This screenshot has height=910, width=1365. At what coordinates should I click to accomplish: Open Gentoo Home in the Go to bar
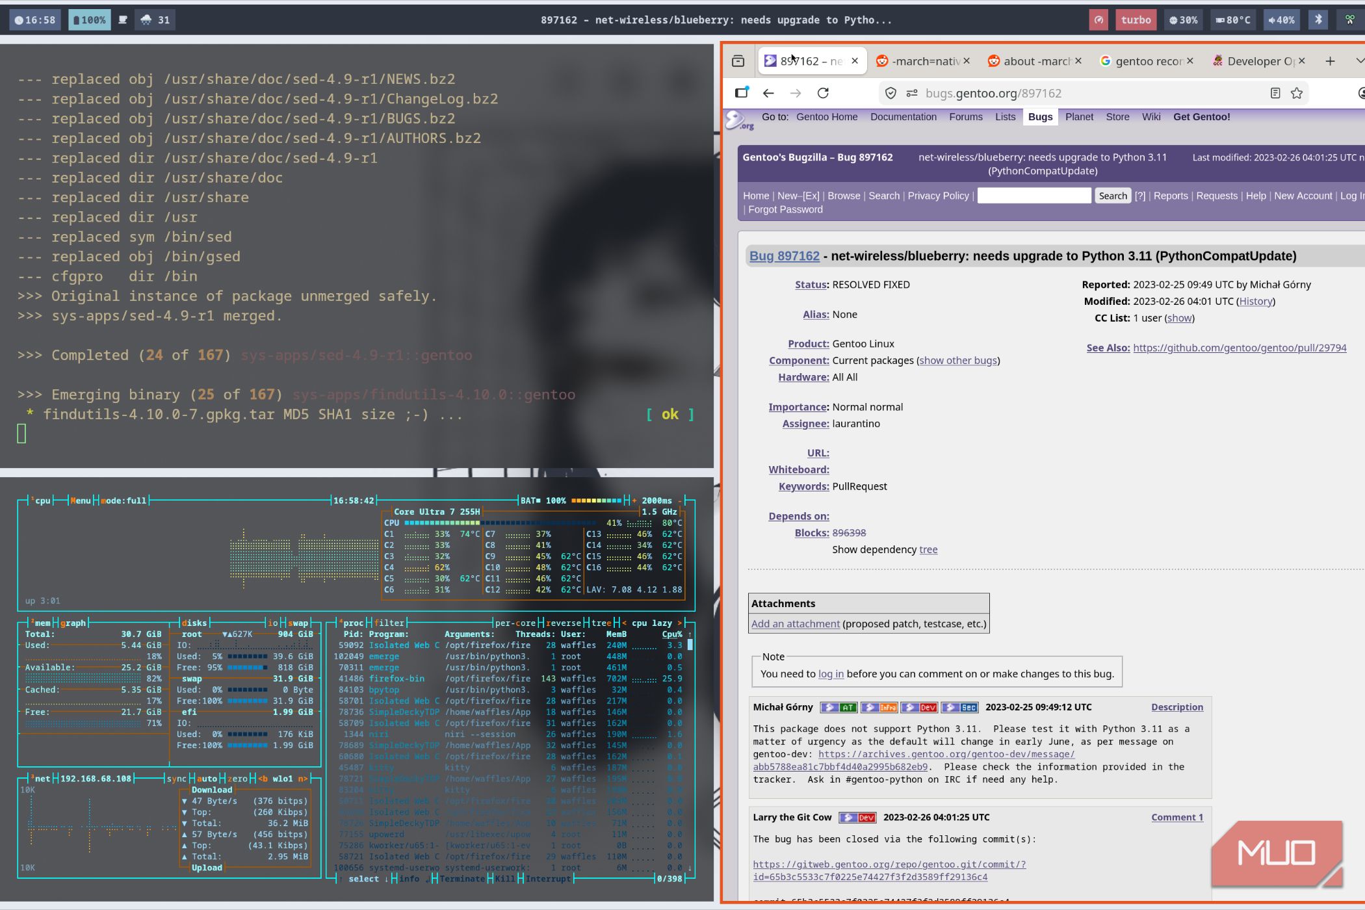pos(827,117)
